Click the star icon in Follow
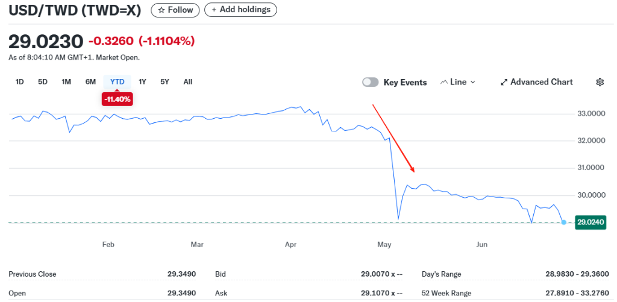This screenshot has width=617, height=302. (x=161, y=10)
